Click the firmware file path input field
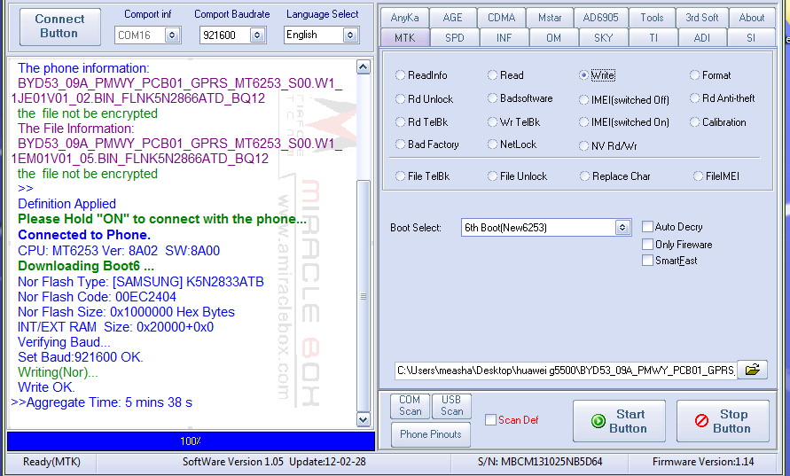The width and height of the screenshot is (790, 476). coord(566,371)
